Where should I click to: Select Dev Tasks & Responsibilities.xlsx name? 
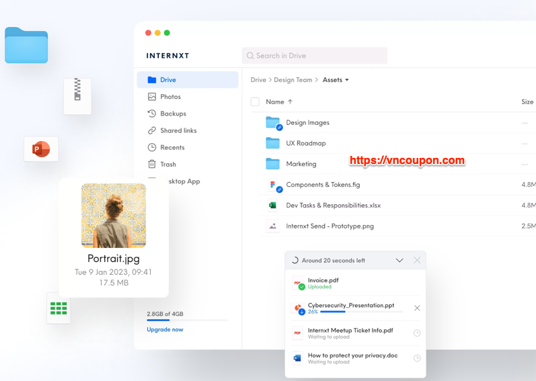pos(334,205)
